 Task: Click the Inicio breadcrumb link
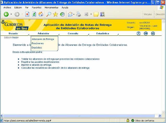(15, 38)
